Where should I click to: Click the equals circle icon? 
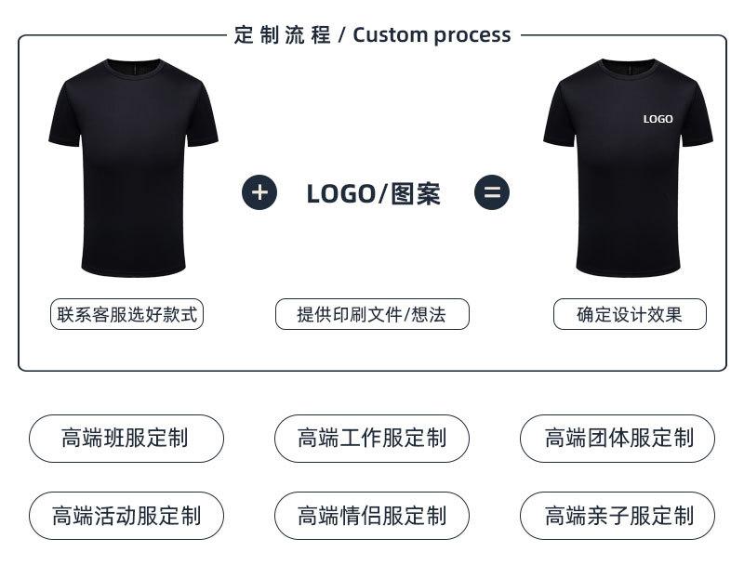[492, 192]
